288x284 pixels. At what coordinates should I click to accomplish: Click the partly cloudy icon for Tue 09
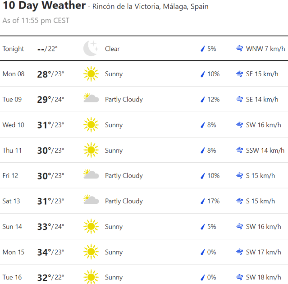[91, 99]
